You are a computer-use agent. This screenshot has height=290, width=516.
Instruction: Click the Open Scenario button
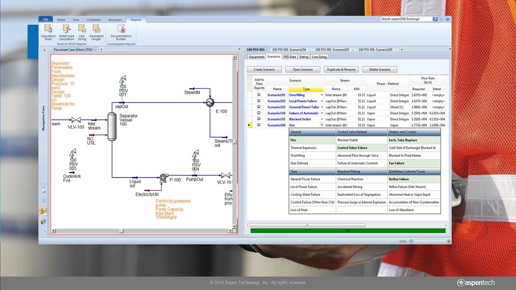(x=303, y=70)
